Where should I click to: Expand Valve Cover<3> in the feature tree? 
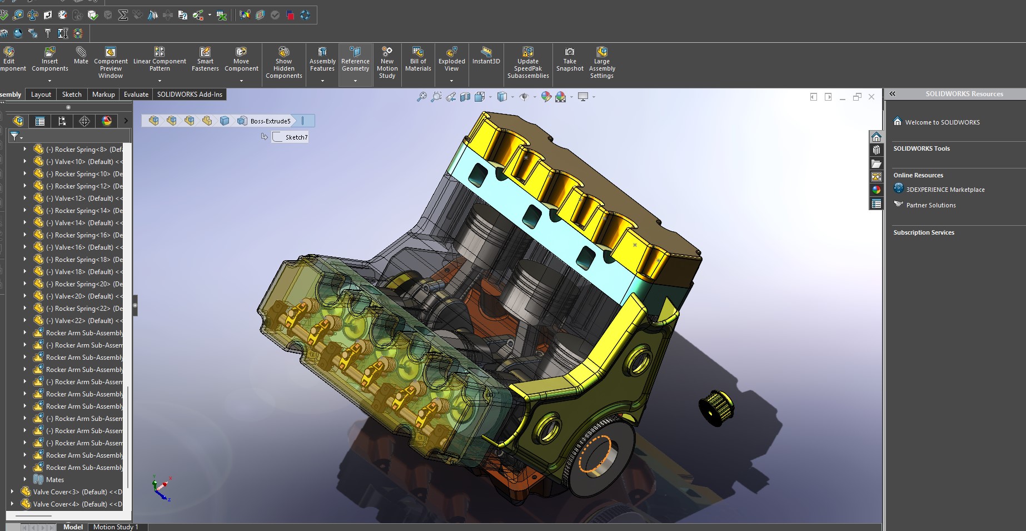(12, 492)
